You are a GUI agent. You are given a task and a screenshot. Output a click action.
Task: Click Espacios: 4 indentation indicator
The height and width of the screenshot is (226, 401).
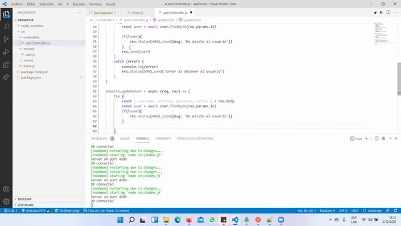[x=327, y=211]
